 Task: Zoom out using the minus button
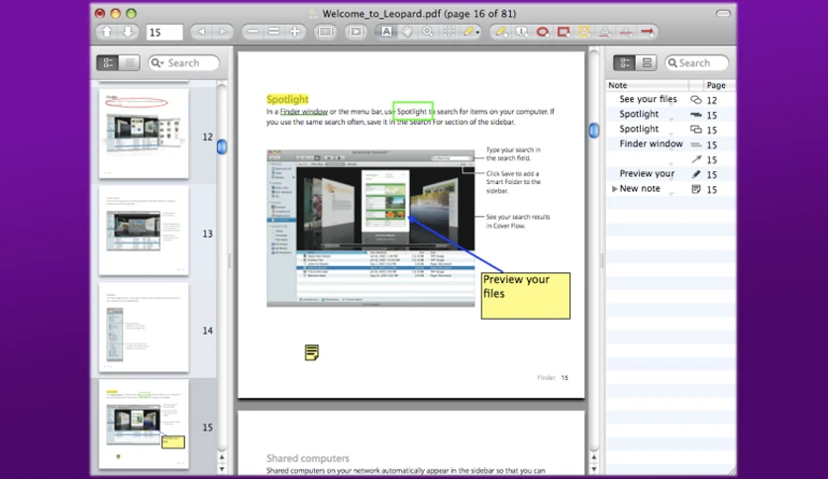253,33
